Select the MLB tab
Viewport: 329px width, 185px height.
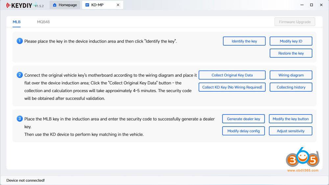[x=16, y=22]
